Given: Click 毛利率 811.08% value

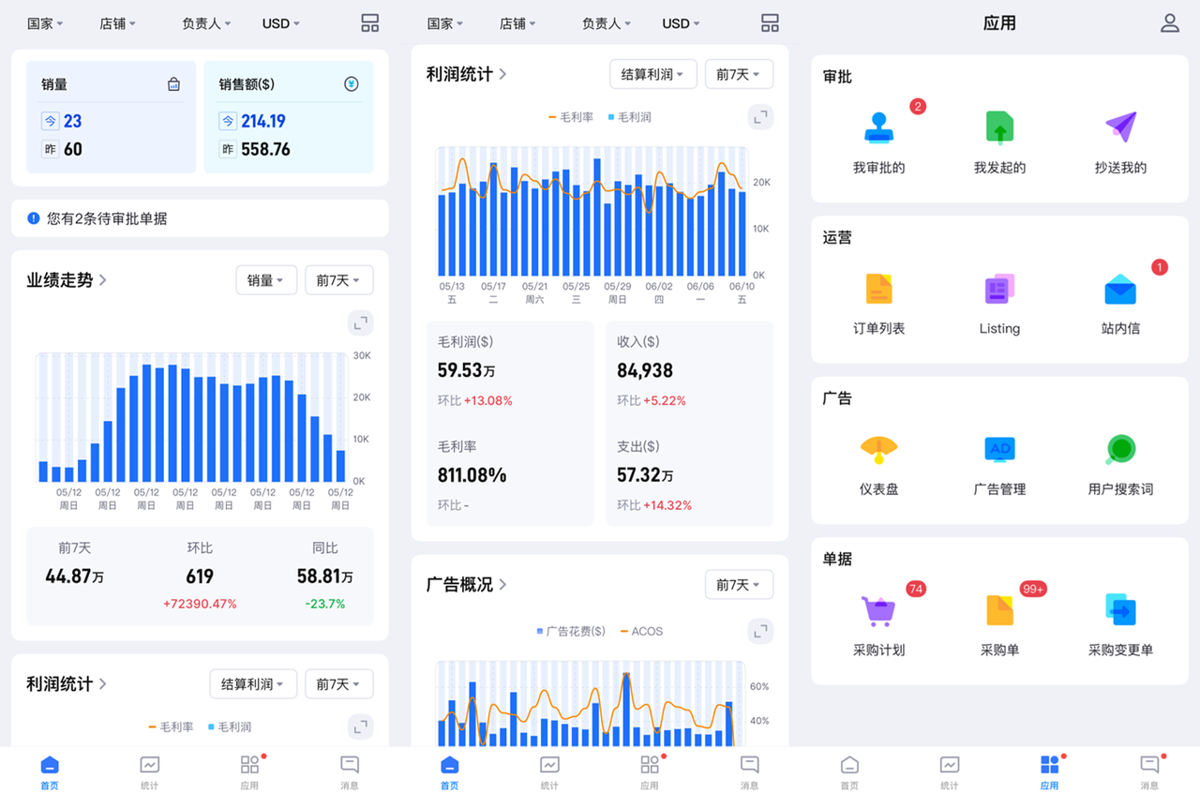Looking at the screenshot, I should [472, 475].
